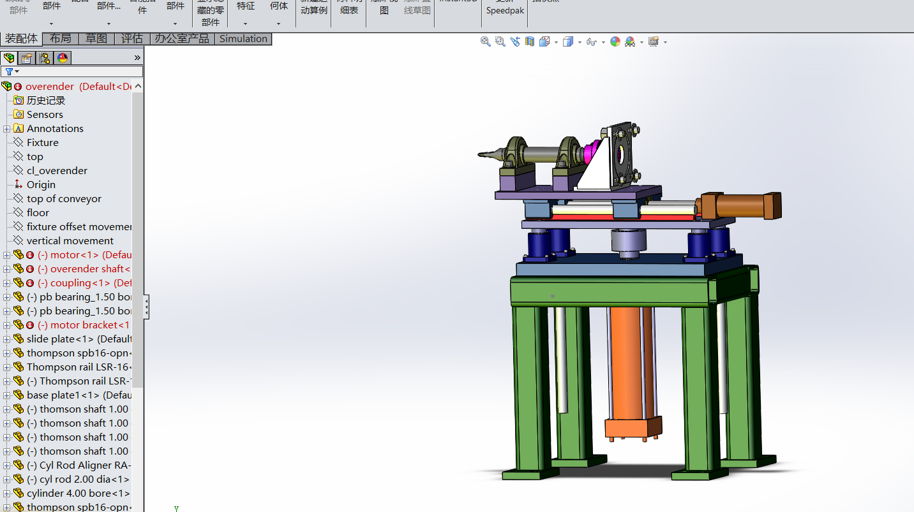Open the DisplayManager tab icon
Viewport: 914px width, 512px height.
[x=63, y=58]
